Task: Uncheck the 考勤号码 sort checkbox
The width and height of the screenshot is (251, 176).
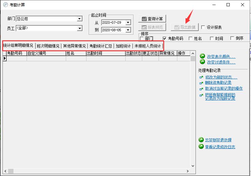Action: click(x=165, y=38)
